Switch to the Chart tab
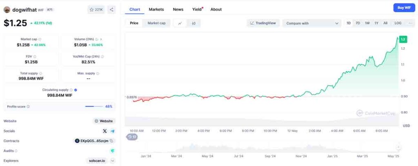This screenshot has width=418, height=166. 135,9
